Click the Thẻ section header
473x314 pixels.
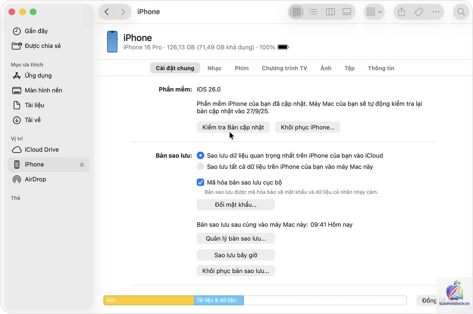point(16,198)
